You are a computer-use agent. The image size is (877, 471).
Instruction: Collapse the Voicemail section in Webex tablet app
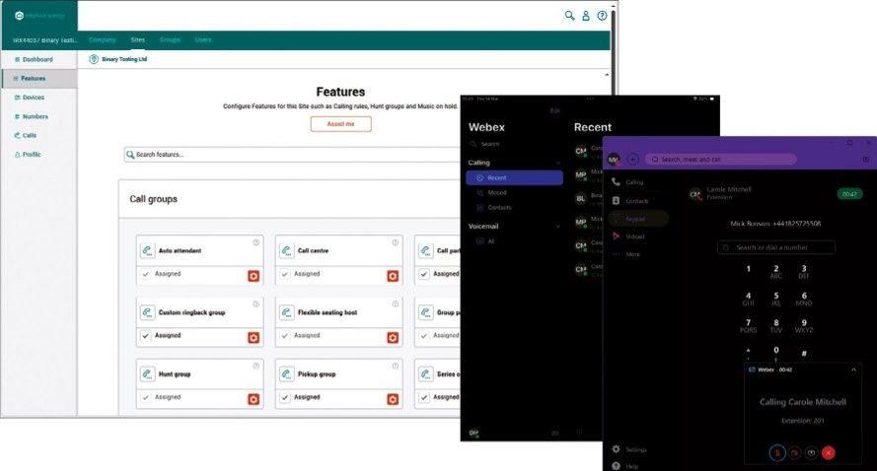(x=558, y=227)
